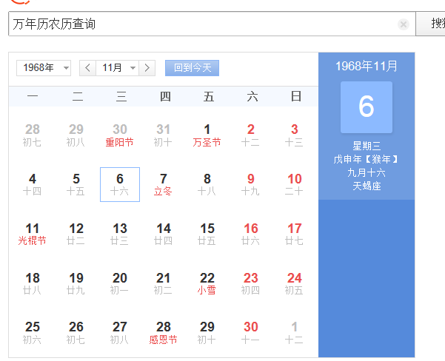445x361 pixels.
Task: Select October 31 初十
Action: 164,135
